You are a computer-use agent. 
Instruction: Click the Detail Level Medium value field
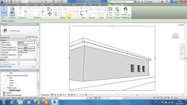point(26,43)
